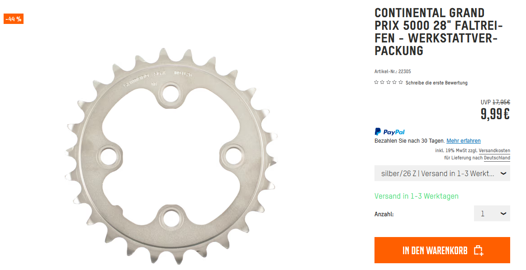Click the fourth rating star

pyautogui.click(x=394, y=83)
